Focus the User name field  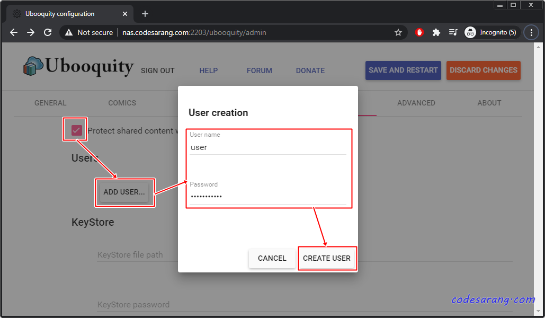[268, 147]
